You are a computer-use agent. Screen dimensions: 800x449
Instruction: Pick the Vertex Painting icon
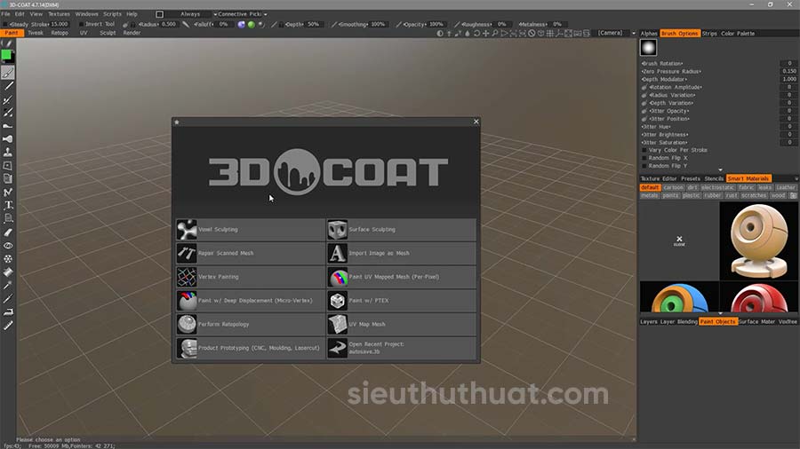tap(187, 277)
